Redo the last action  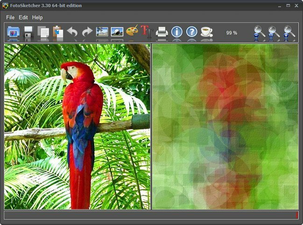point(87,32)
